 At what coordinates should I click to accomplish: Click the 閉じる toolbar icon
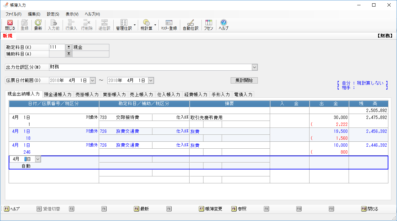pos(10,25)
